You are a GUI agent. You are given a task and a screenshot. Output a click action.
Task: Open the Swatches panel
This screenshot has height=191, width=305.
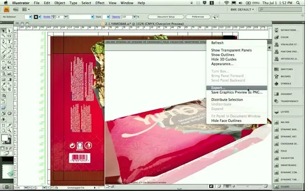(x=286, y=69)
